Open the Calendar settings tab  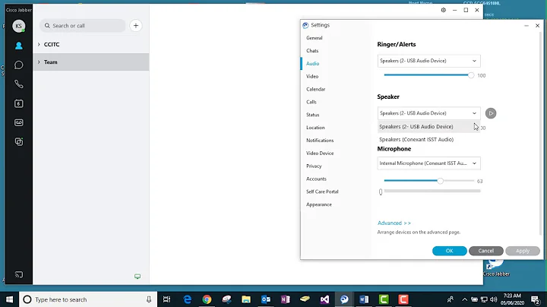(316, 89)
